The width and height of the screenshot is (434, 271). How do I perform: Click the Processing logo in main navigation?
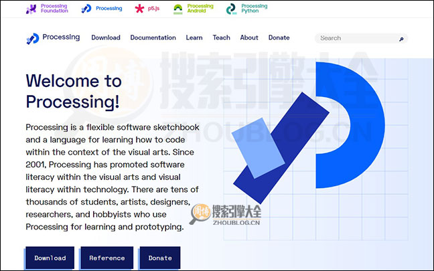pyautogui.click(x=33, y=38)
